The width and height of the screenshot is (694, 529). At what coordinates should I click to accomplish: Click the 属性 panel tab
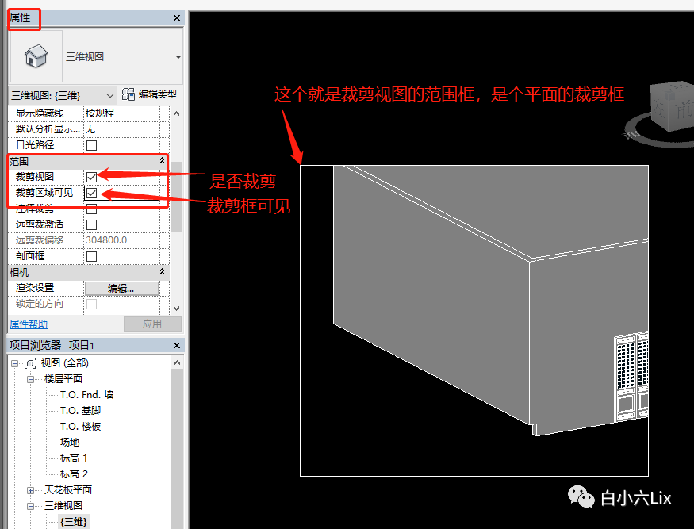[23, 18]
